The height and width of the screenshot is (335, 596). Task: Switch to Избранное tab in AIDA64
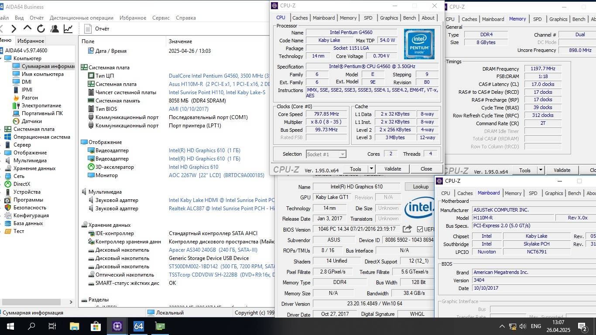(31, 41)
